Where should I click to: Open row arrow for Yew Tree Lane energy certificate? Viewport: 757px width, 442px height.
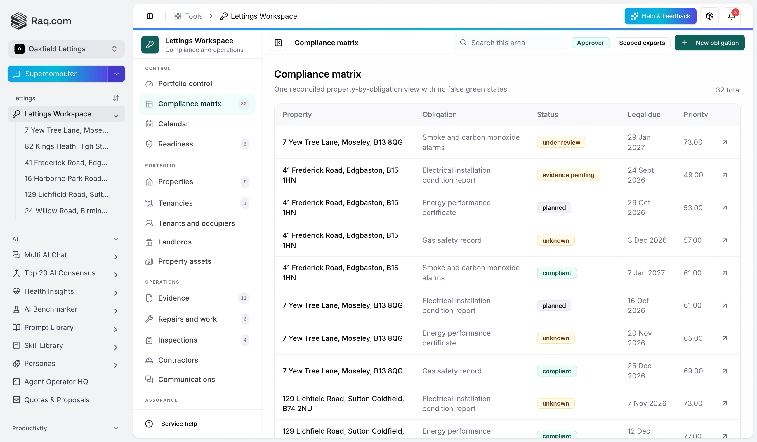(x=725, y=338)
